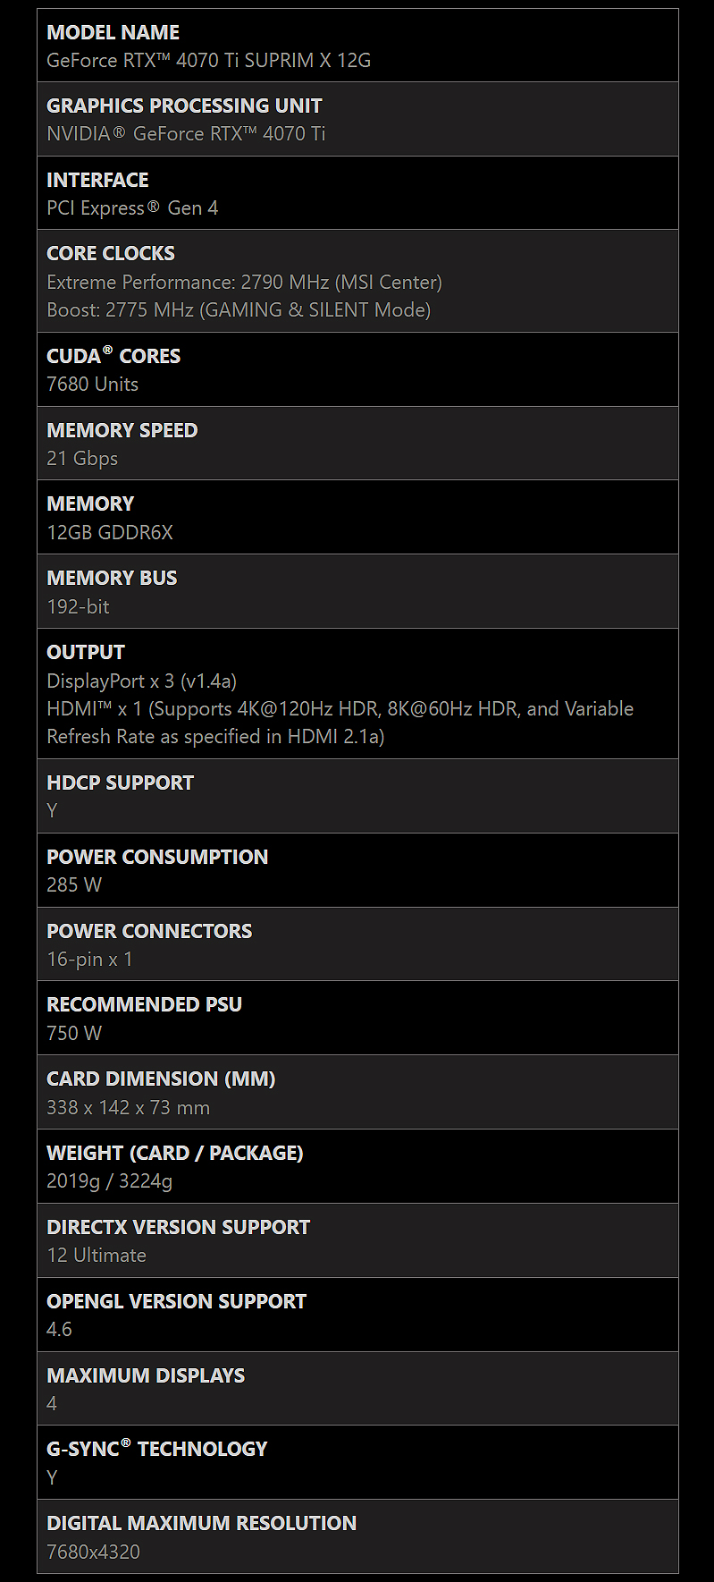
Task: Click the MODEL NAME heading
Action: [x=113, y=32]
